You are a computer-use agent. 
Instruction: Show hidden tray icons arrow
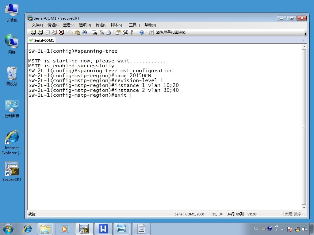282,229
